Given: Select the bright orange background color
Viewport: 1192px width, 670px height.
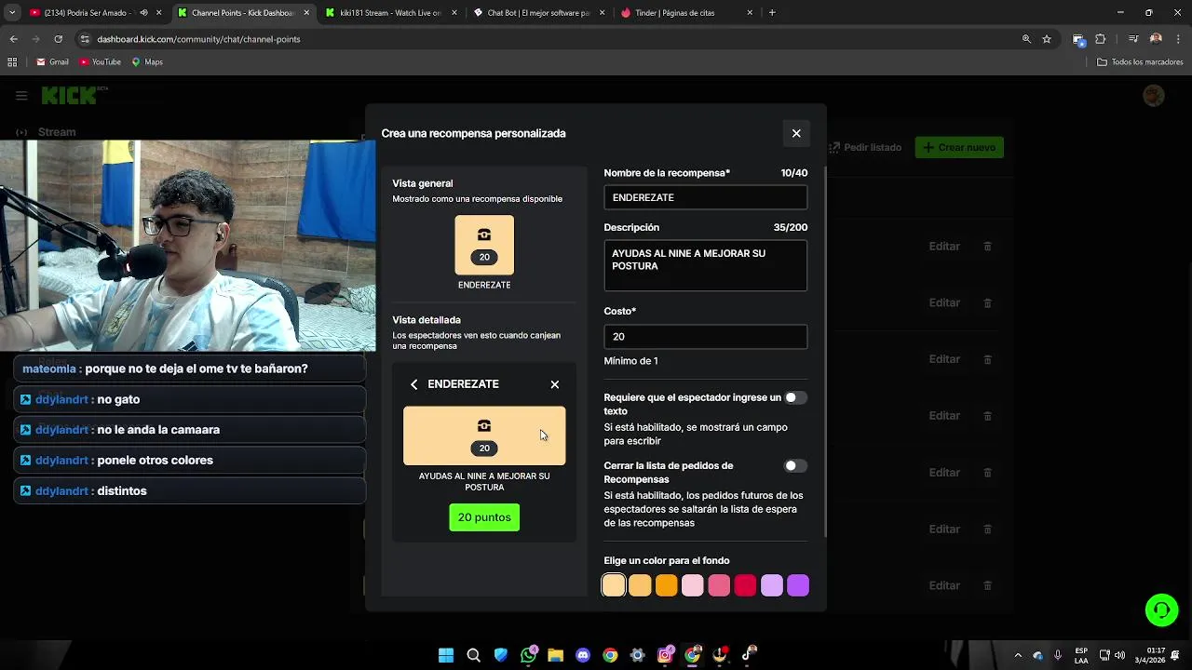Looking at the screenshot, I should click(x=666, y=585).
